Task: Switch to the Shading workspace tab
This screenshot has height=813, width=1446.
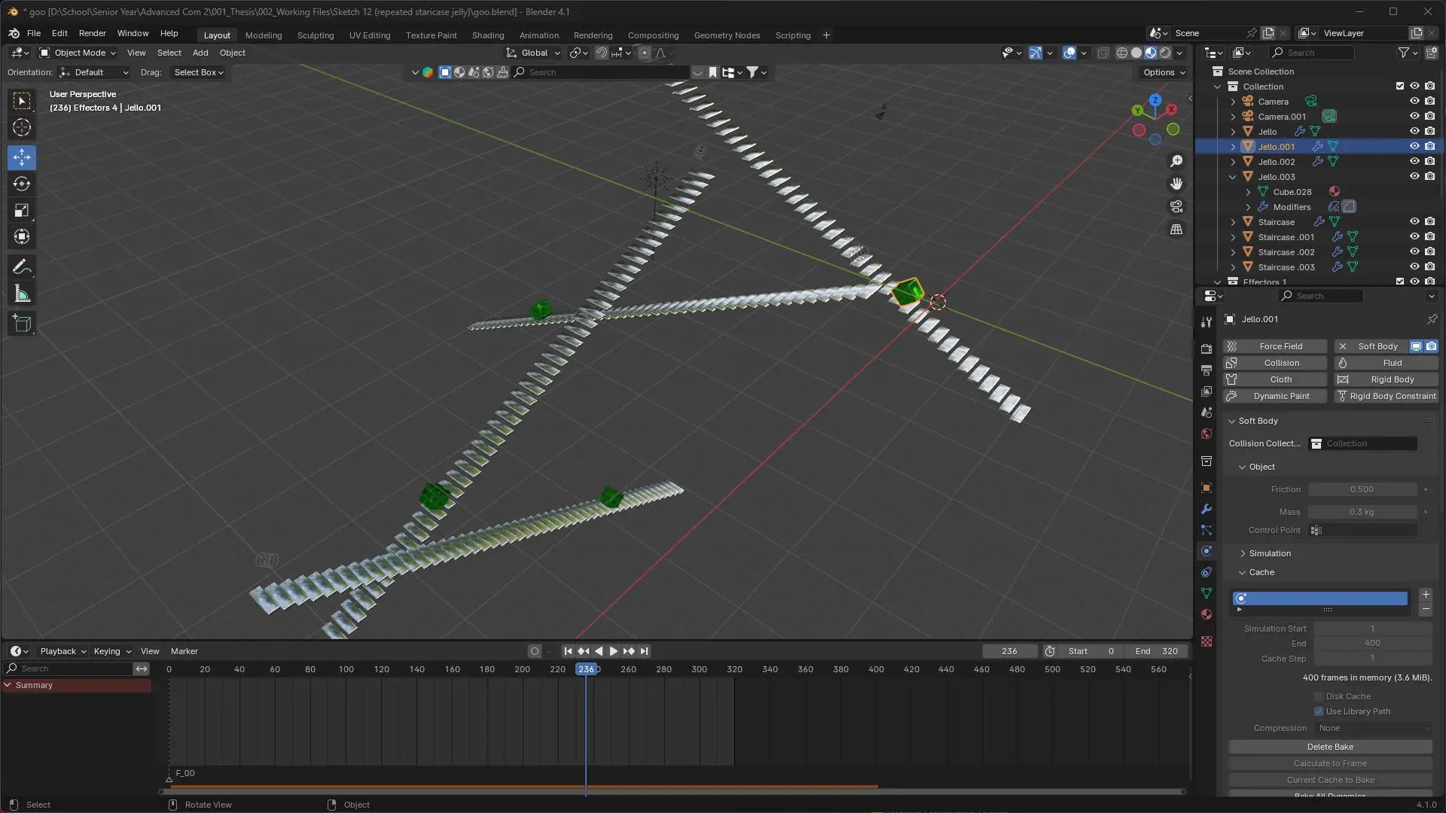Action: click(487, 35)
